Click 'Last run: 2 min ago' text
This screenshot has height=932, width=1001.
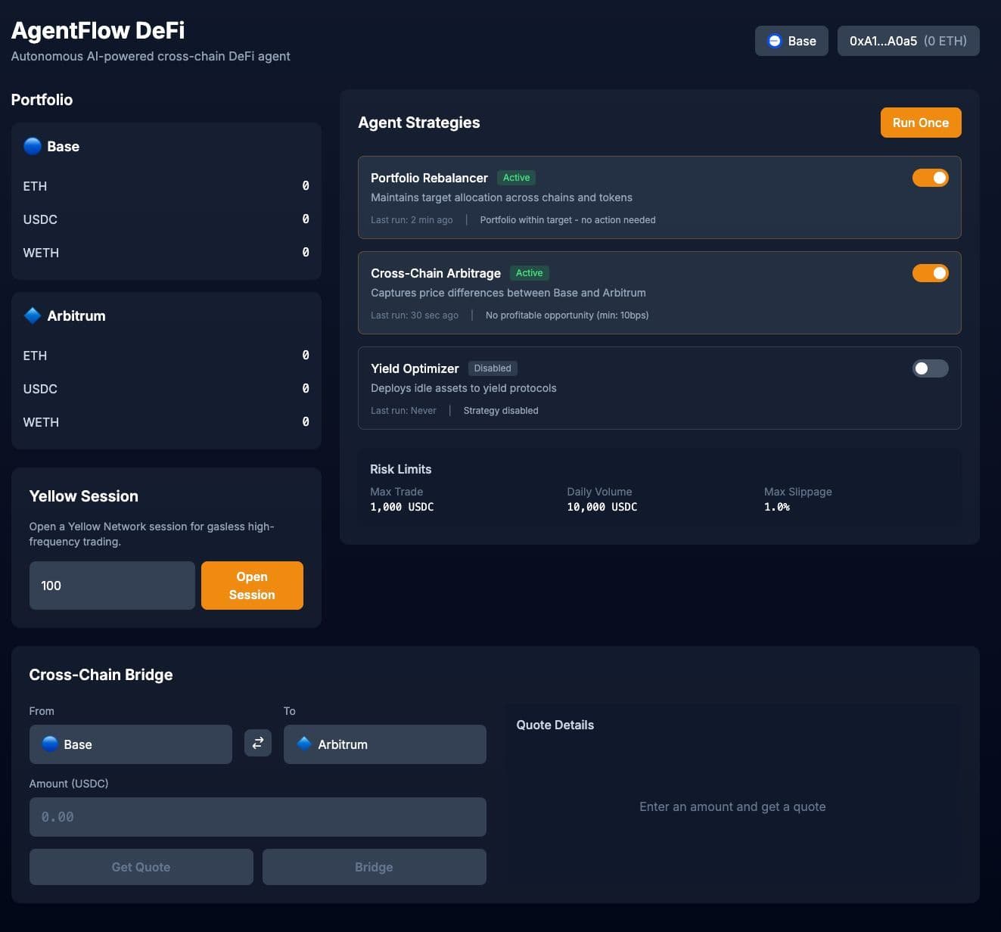coord(412,220)
